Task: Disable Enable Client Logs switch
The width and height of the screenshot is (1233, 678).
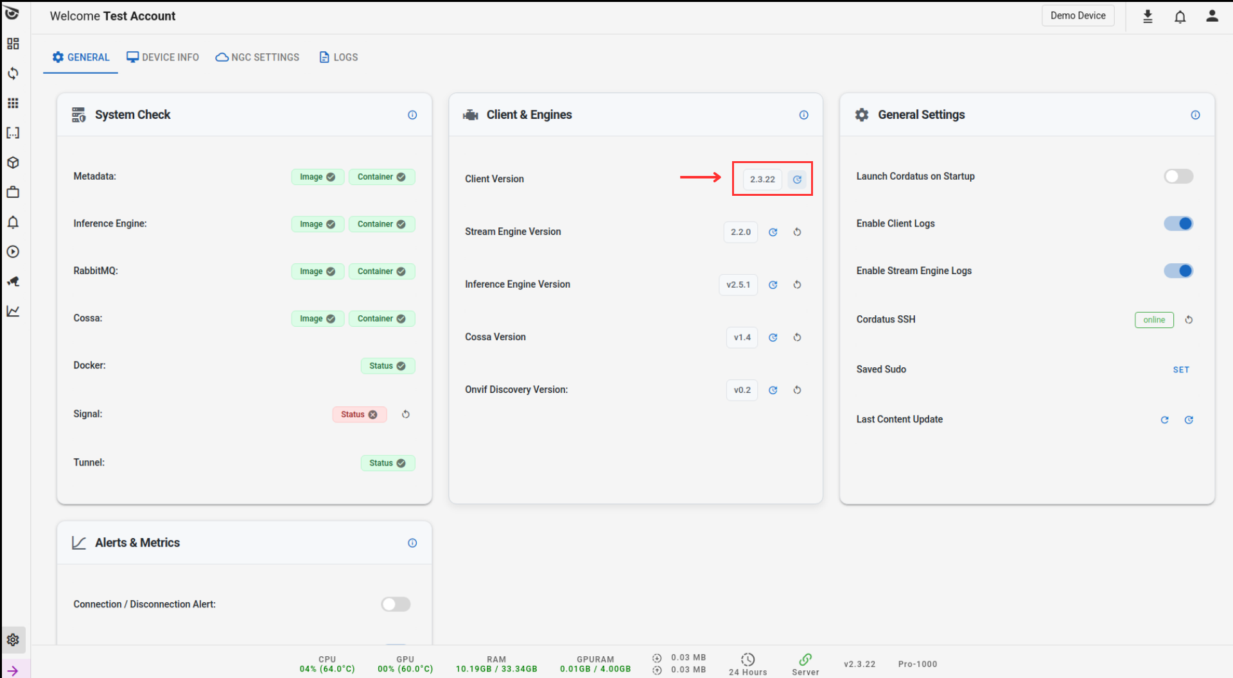Action: pos(1178,223)
